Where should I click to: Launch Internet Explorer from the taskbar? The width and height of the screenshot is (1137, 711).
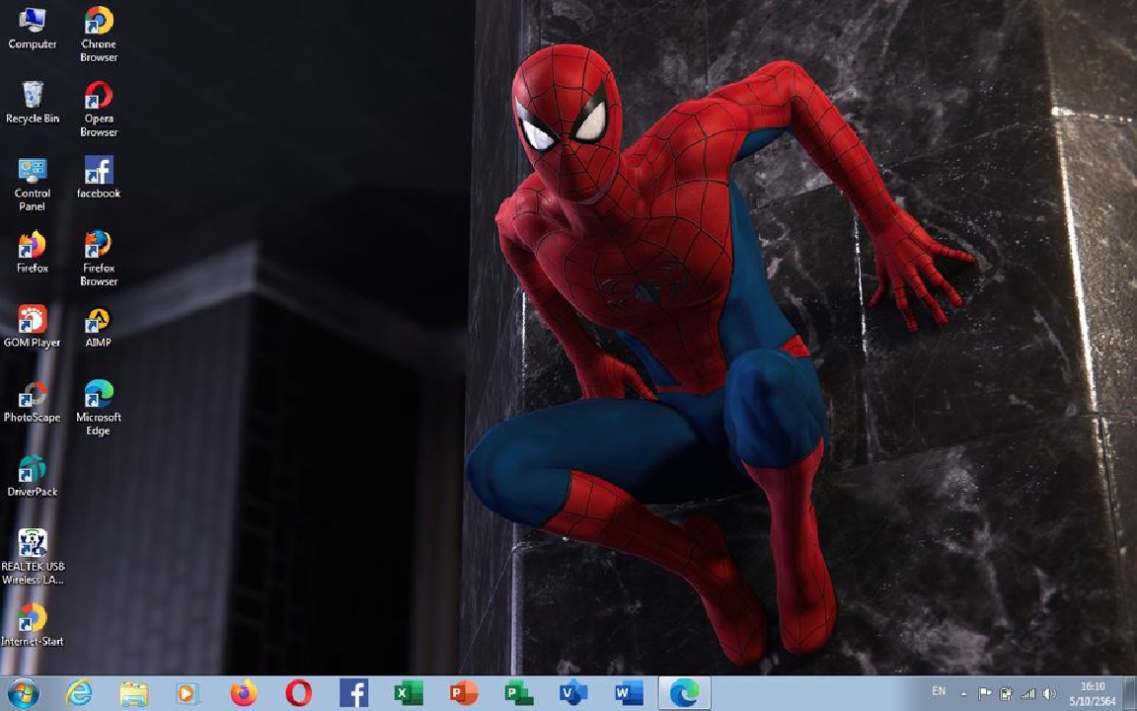(78, 693)
